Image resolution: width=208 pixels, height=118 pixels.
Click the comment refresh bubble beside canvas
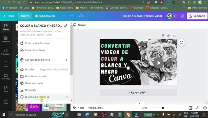181,43
